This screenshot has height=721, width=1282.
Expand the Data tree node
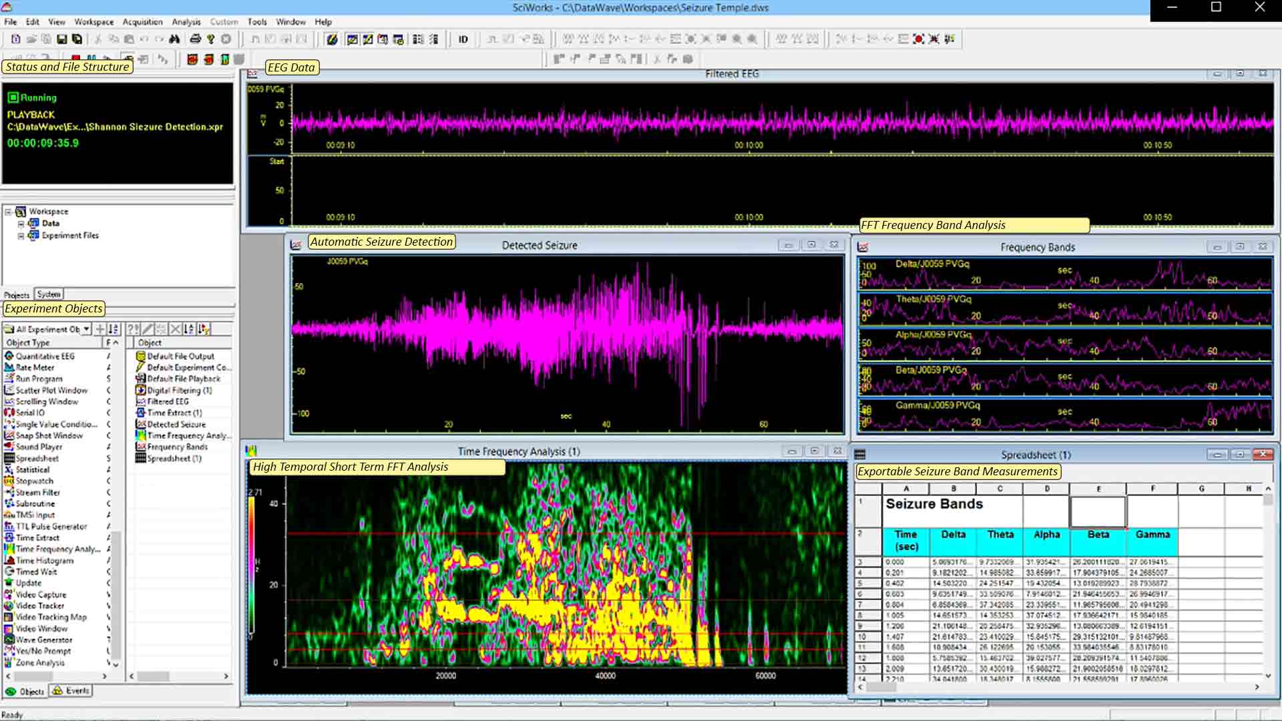[x=21, y=224]
